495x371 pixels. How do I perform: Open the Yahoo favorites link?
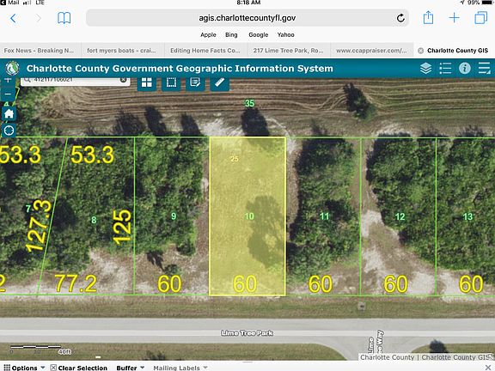(x=285, y=34)
